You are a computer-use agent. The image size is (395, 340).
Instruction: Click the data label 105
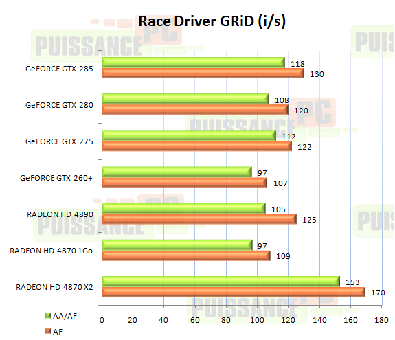278,209
